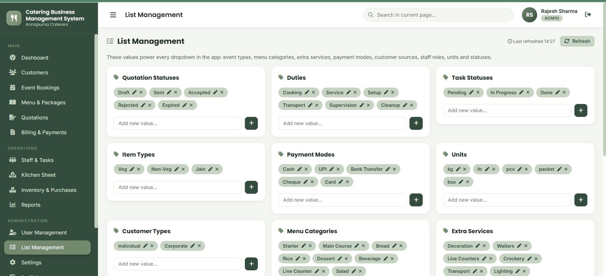Click plus button in Customer Types card
Image resolution: width=606 pixels, height=276 pixels.
click(x=251, y=264)
